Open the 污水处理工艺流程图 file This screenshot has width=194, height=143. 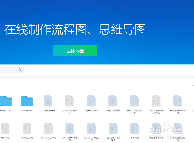113,128
